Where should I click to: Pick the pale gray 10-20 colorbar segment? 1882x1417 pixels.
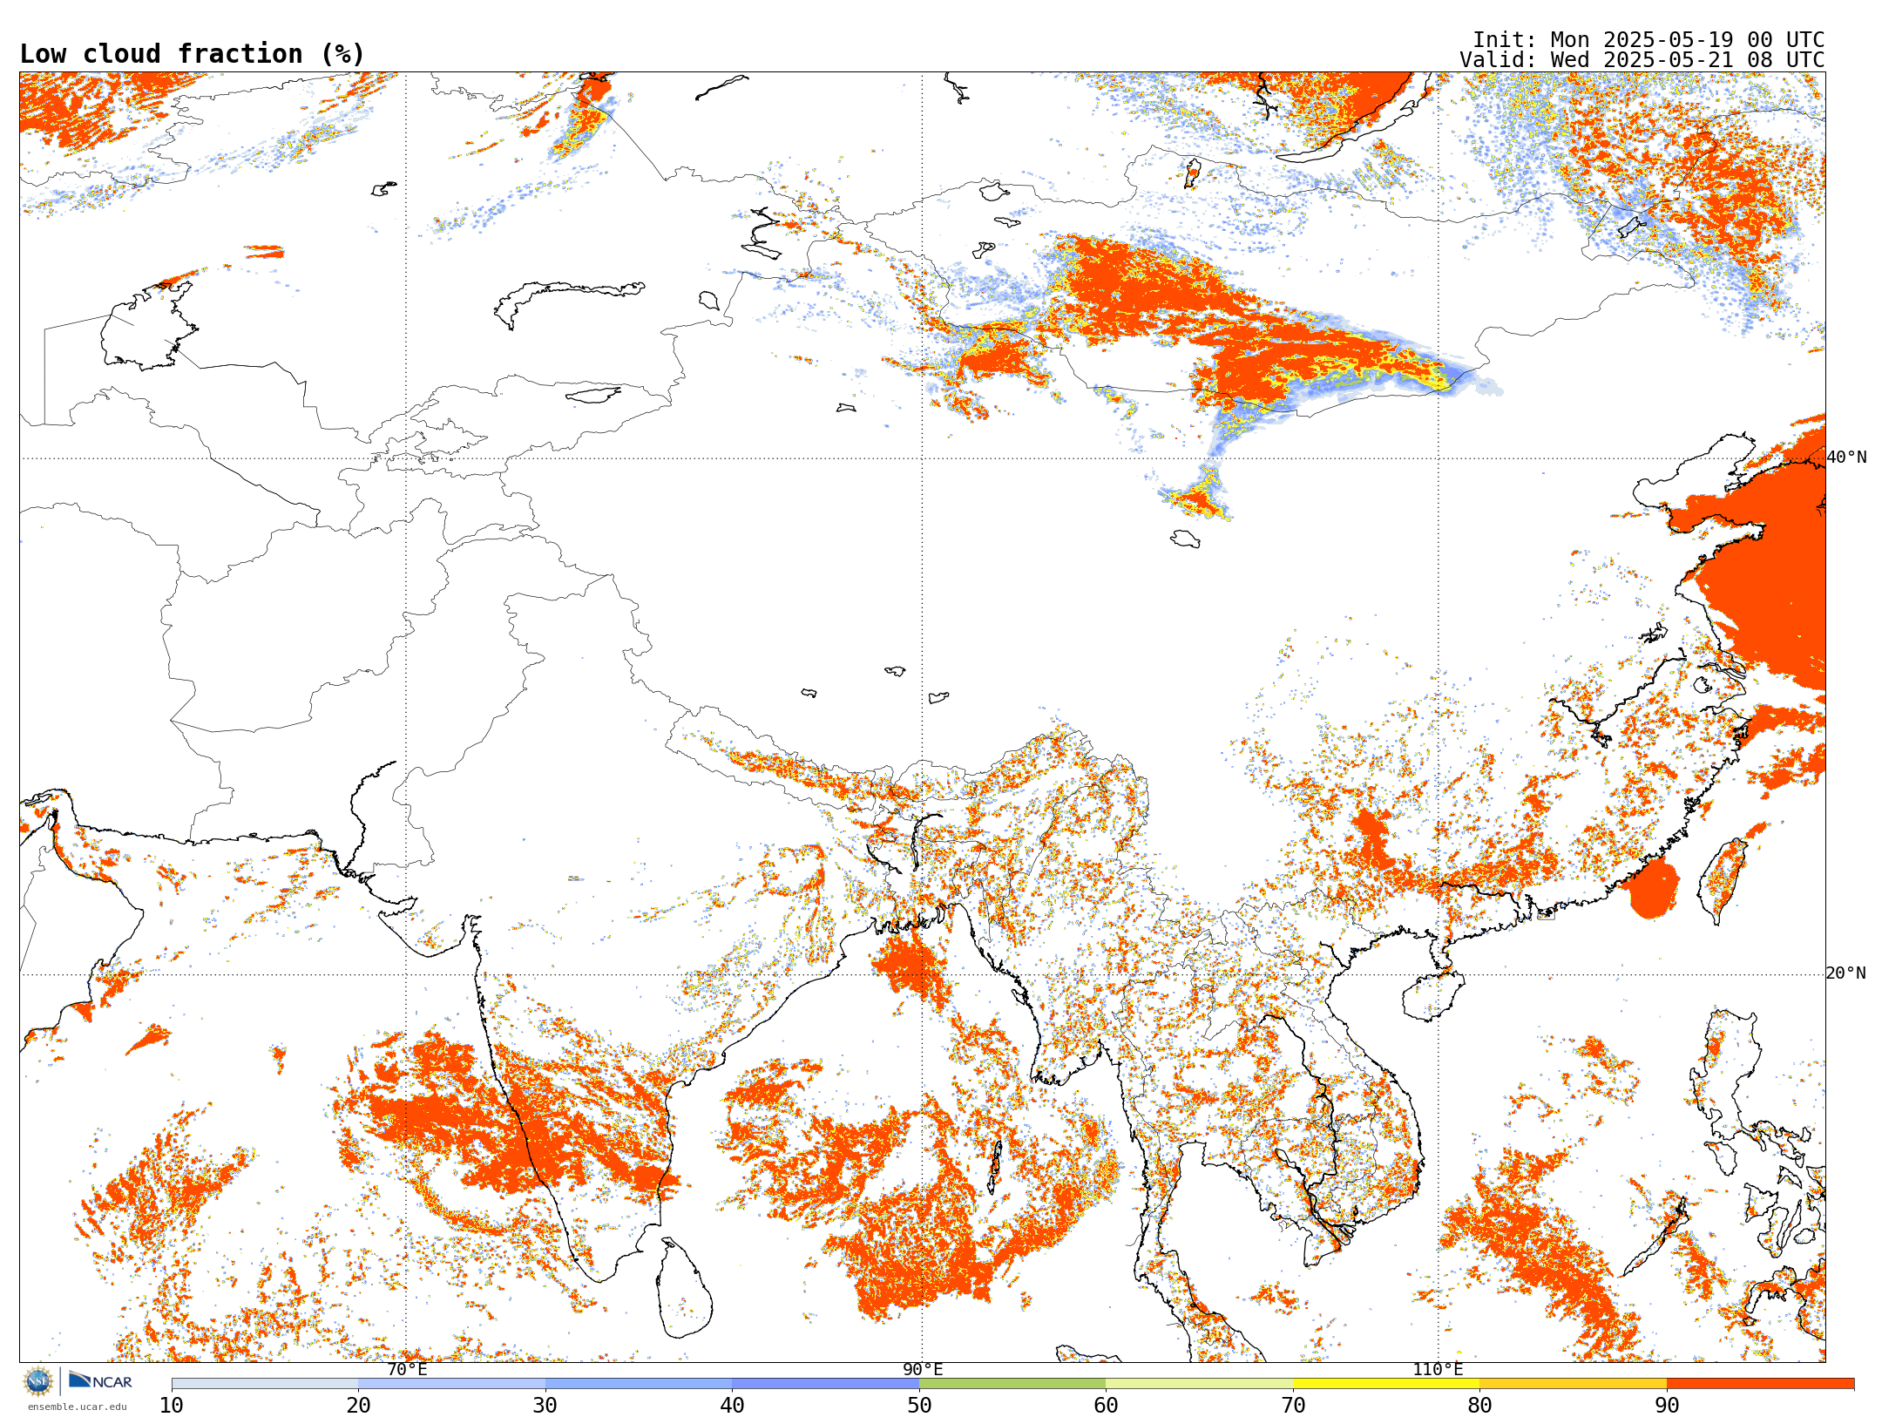265,1384
